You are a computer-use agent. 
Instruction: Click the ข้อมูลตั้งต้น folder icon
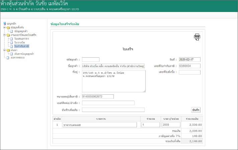coord(8,27)
